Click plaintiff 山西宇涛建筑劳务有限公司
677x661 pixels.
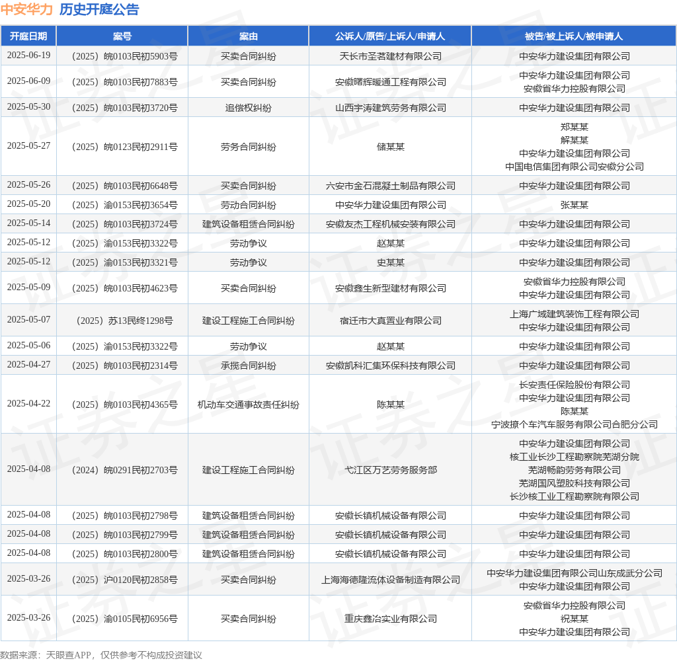click(x=390, y=108)
